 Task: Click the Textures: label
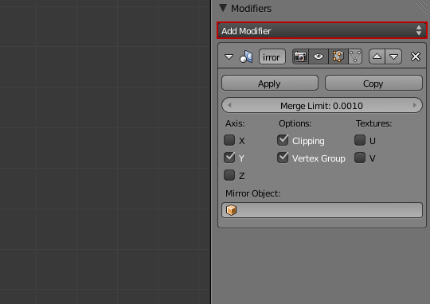(x=373, y=123)
